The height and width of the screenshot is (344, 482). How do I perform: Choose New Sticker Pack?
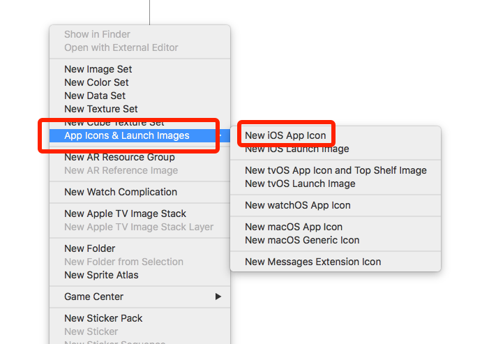tap(140, 318)
